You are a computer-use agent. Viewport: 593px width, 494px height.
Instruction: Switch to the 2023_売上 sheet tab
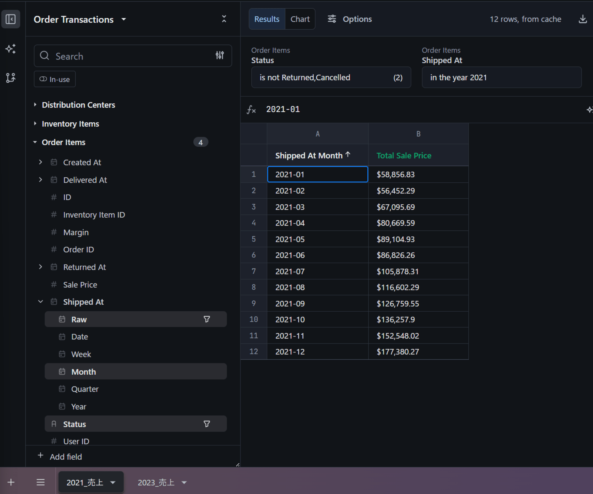point(156,482)
